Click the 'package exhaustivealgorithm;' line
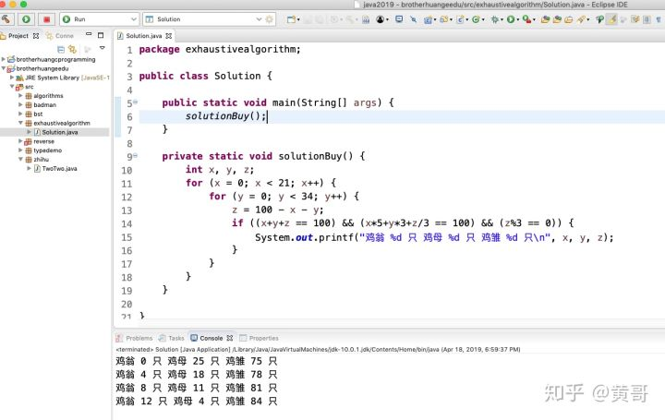Viewport: 665px width, 420px height. 220,50
